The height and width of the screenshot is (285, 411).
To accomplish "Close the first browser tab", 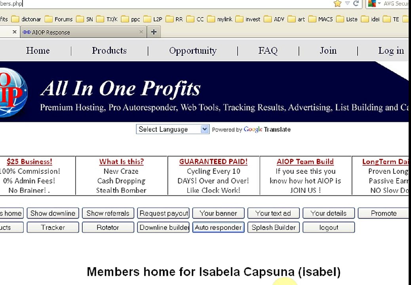I will click(x=14, y=32).
